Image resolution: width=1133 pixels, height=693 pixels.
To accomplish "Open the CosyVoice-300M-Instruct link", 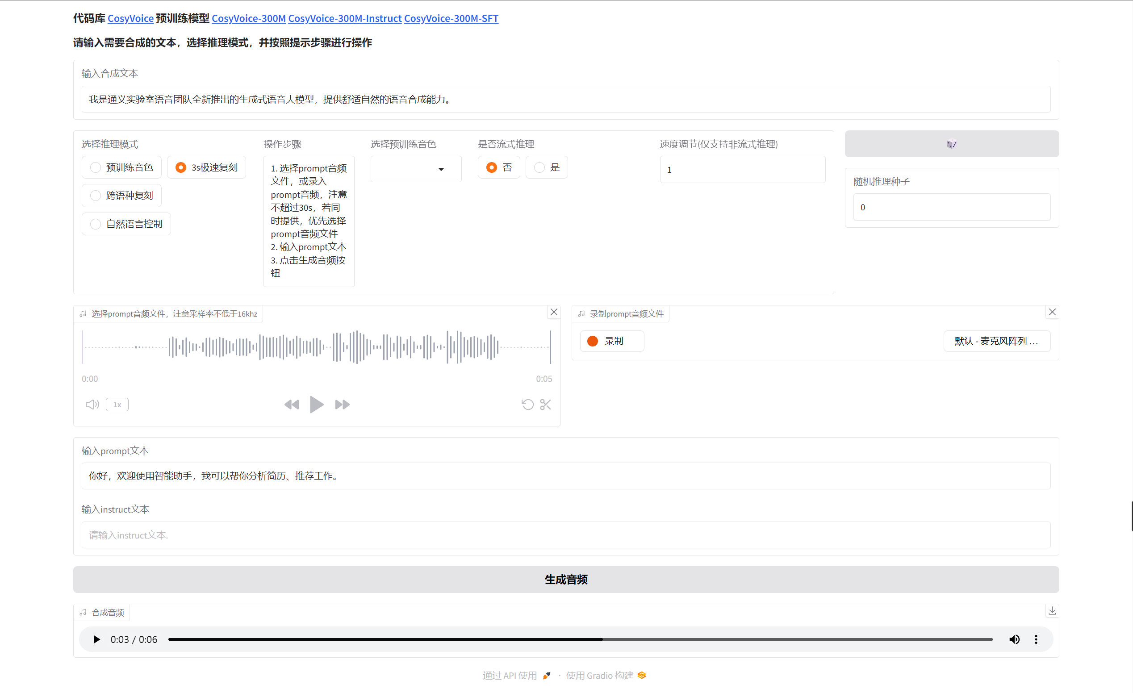I will [345, 18].
